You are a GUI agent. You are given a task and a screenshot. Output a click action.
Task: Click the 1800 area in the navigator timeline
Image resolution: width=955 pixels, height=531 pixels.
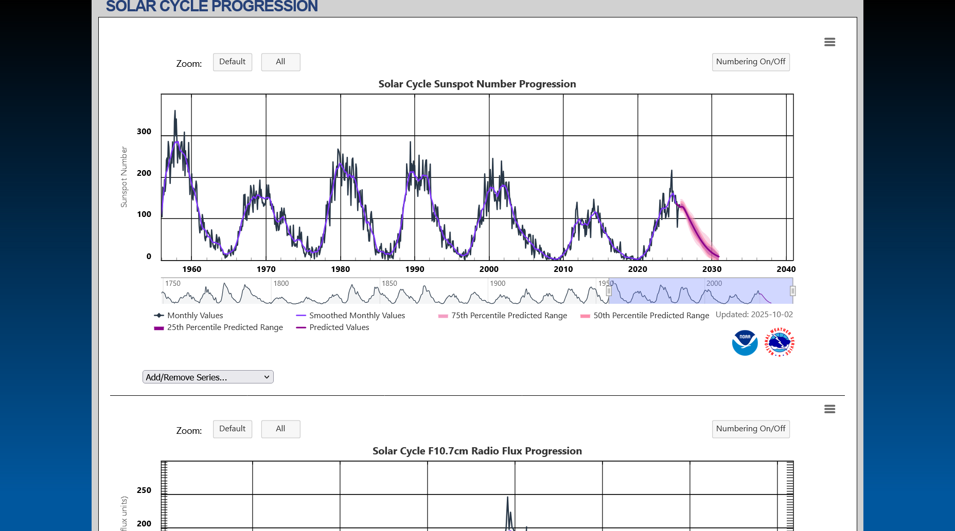(281, 292)
